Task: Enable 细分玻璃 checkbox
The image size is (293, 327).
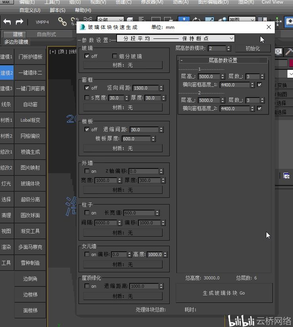Action: pos(115,56)
